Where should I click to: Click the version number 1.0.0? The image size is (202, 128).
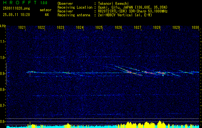44,3
